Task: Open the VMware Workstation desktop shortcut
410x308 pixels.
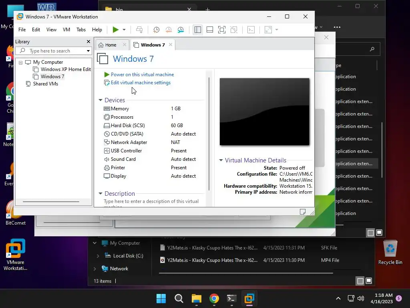Action: pyautogui.click(x=16, y=255)
